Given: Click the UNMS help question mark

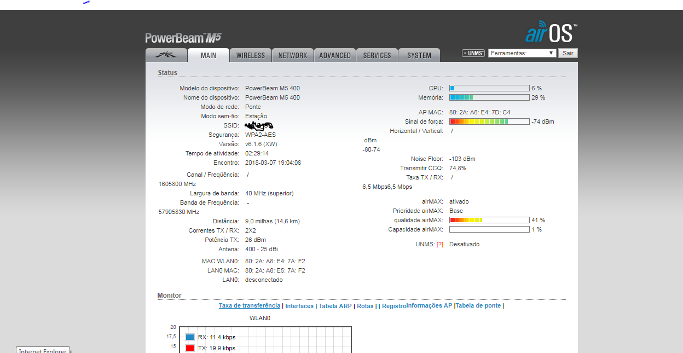Looking at the screenshot, I should 440,244.
